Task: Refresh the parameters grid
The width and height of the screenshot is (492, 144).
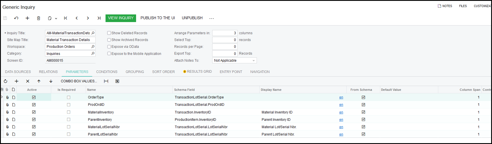Action: click(x=6, y=81)
